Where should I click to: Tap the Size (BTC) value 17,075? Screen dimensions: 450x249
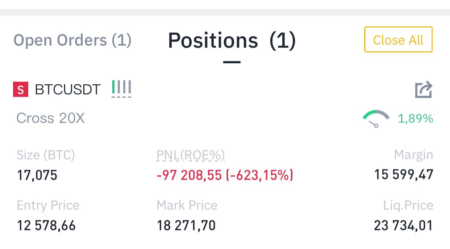click(x=37, y=176)
